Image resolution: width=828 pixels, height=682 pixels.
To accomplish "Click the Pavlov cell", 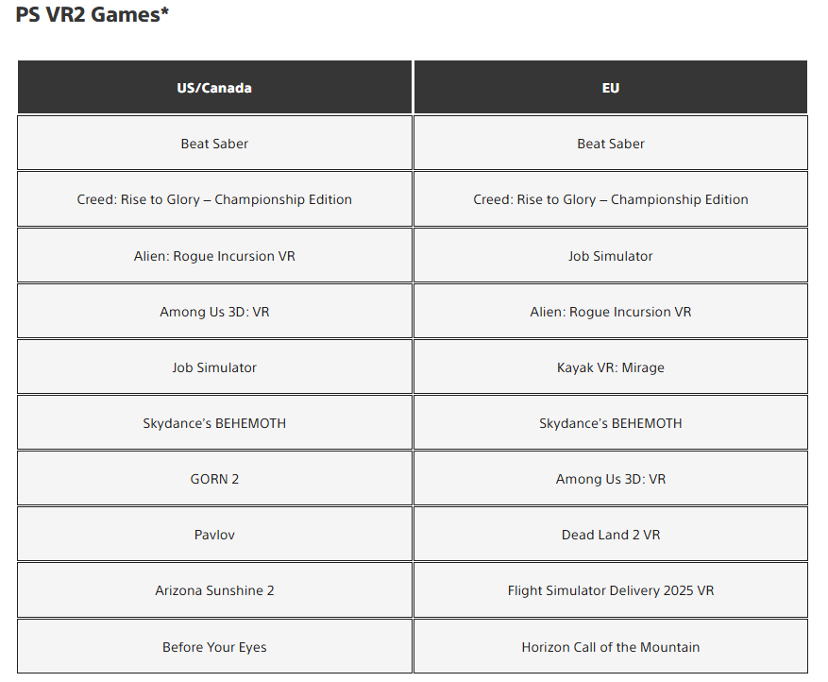I will (214, 535).
